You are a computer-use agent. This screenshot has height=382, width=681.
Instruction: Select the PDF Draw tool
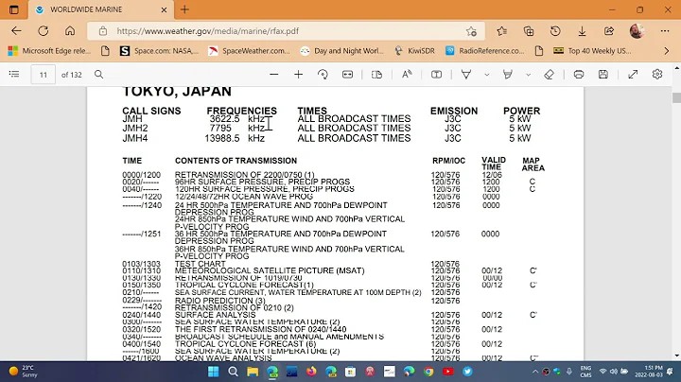pos(466,75)
